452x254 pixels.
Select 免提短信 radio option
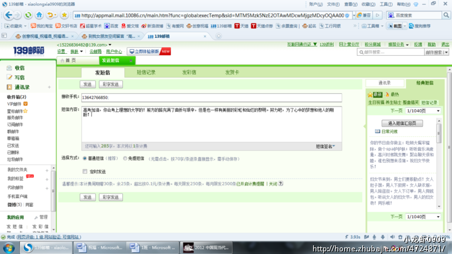point(125,158)
